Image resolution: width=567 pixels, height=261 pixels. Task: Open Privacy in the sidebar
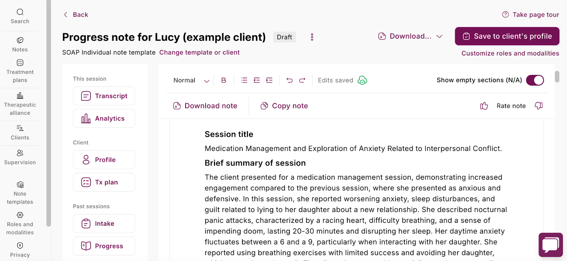click(x=20, y=250)
